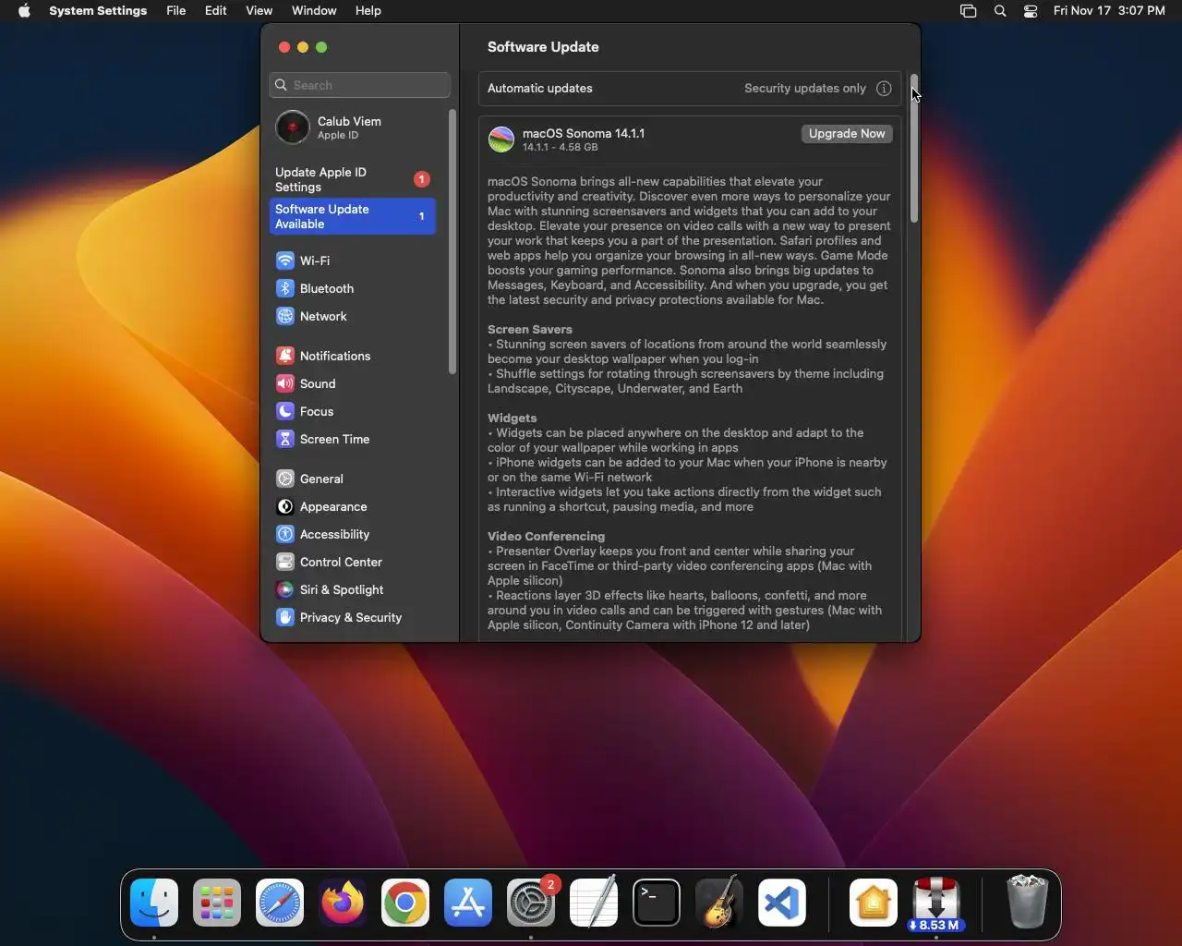Open the Bluetooth icon in sidebar
1182x946 pixels.
coord(285,288)
